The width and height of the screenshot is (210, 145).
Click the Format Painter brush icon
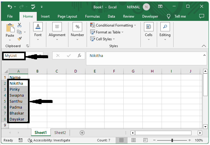pos(19,39)
